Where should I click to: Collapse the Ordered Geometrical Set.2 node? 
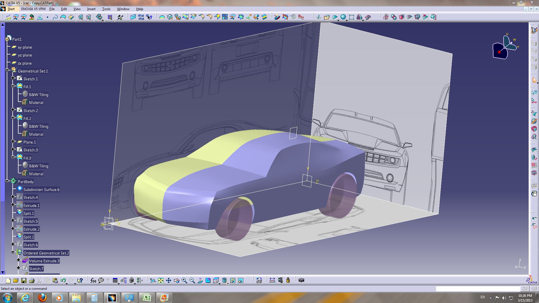(x=13, y=252)
